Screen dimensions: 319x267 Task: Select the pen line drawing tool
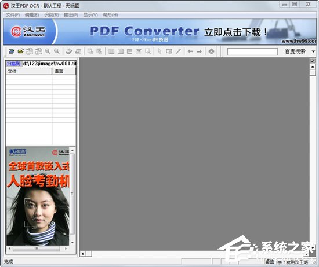[179, 51]
